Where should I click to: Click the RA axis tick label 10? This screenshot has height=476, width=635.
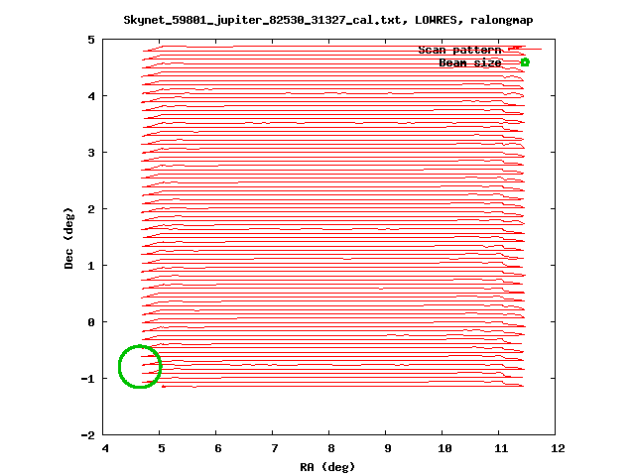point(444,448)
